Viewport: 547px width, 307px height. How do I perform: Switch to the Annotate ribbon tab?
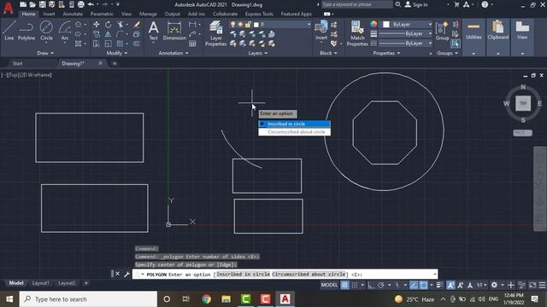(73, 14)
